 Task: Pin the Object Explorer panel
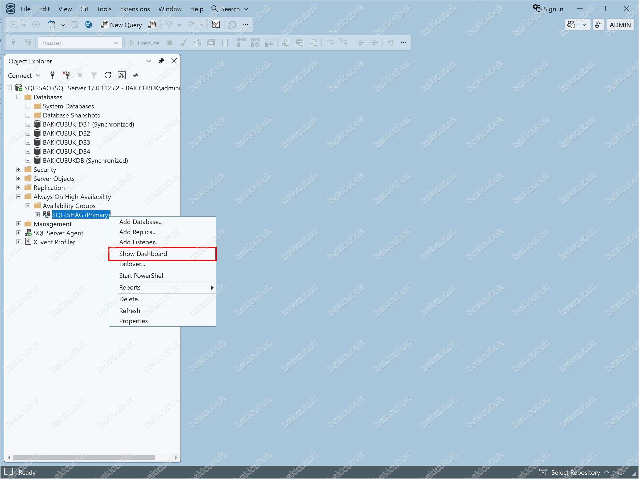(161, 61)
